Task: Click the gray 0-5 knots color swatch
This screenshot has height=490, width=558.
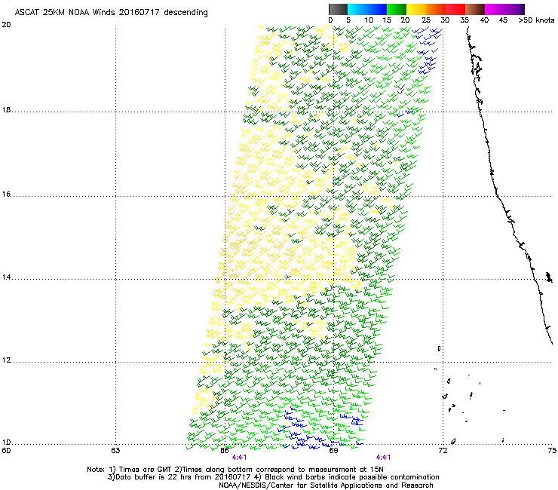Action: point(338,9)
